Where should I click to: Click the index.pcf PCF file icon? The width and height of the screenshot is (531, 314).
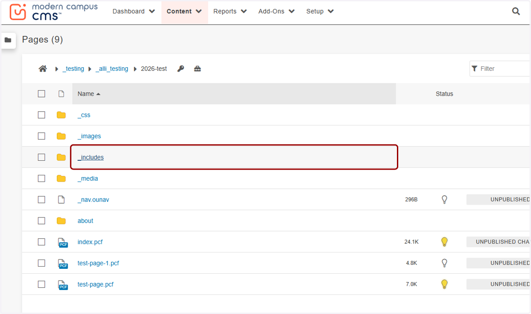pyautogui.click(x=63, y=242)
